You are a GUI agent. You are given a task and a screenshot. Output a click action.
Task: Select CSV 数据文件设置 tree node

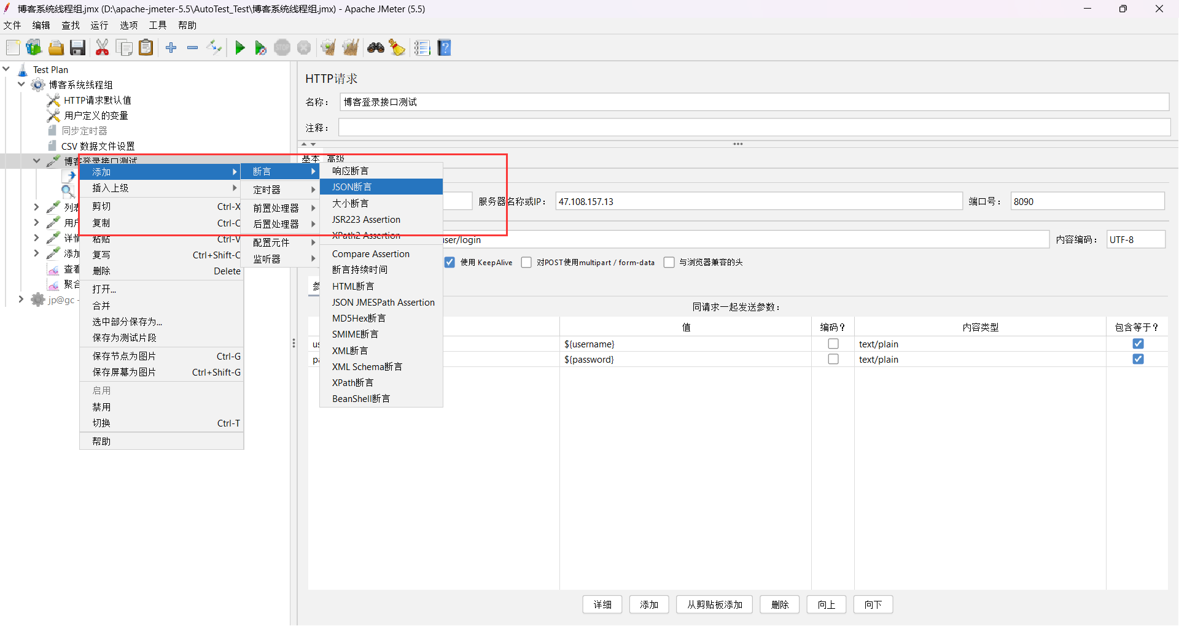point(98,146)
